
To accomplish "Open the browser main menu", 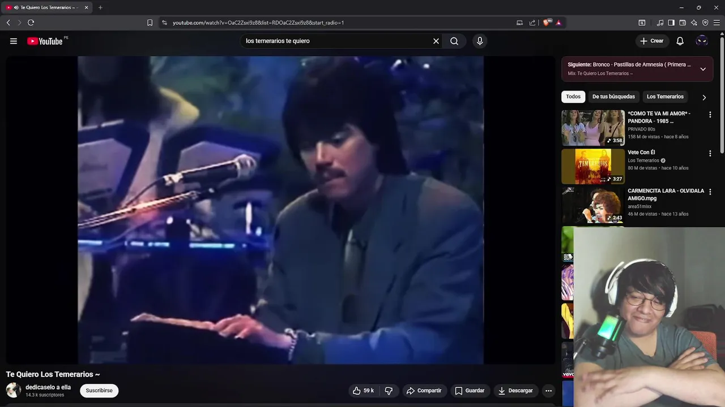I will tap(717, 23).
